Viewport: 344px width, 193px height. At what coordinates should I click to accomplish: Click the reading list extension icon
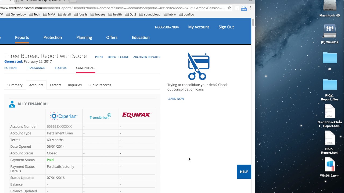[237, 8]
